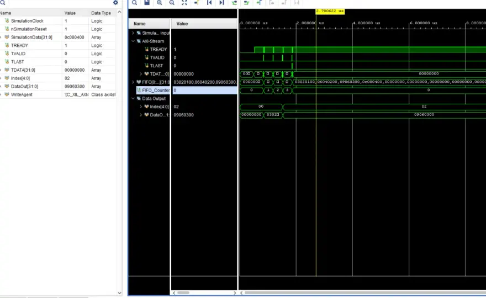Select nSimulationReset in Objects list
Viewport: 486px width, 298px height.
pos(29,29)
